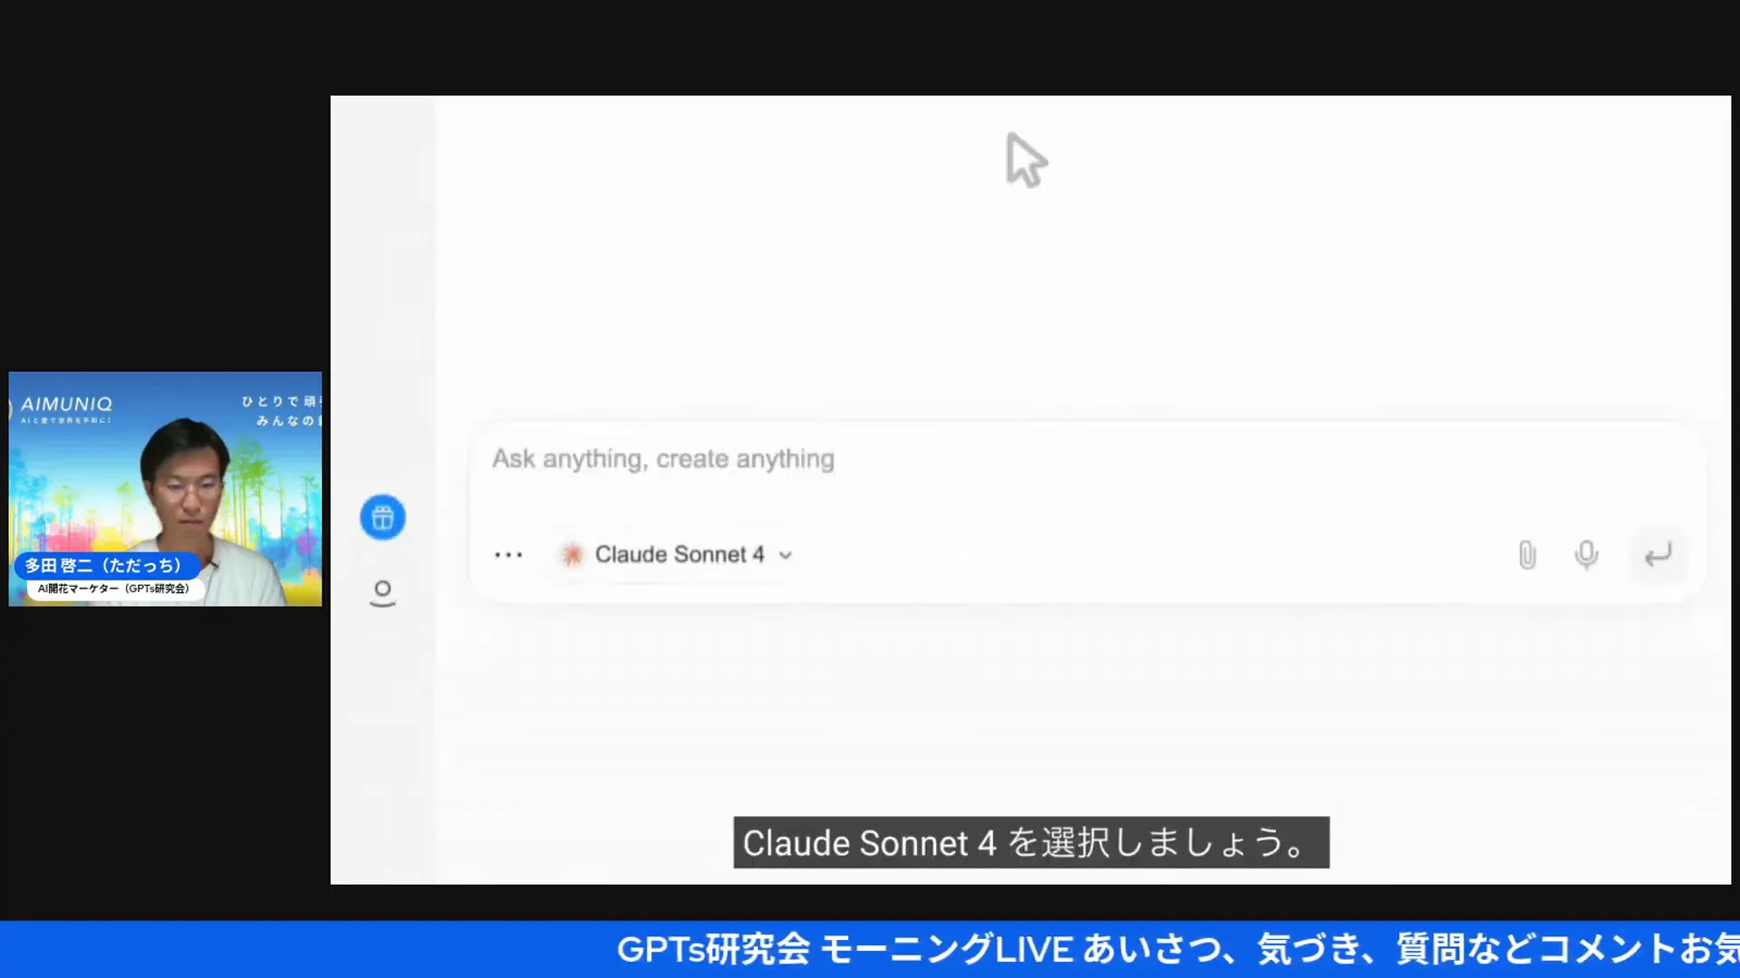Click the blue gift icon in sidebar
Screen dimensions: 1740x978
[382, 518]
